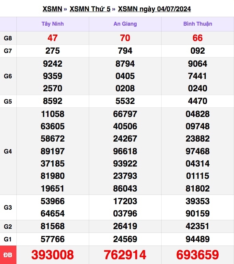Screen dimensions: 234x264
Task: Select G4 result 04828
Action: pyautogui.click(x=197, y=114)
